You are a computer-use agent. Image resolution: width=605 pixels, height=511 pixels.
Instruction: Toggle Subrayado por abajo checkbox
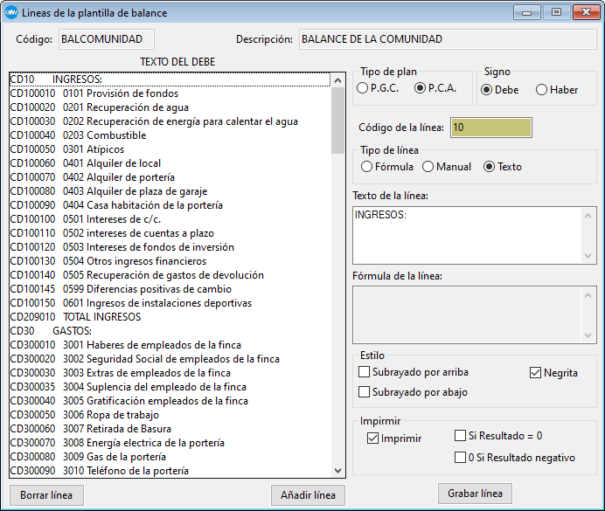click(365, 392)
